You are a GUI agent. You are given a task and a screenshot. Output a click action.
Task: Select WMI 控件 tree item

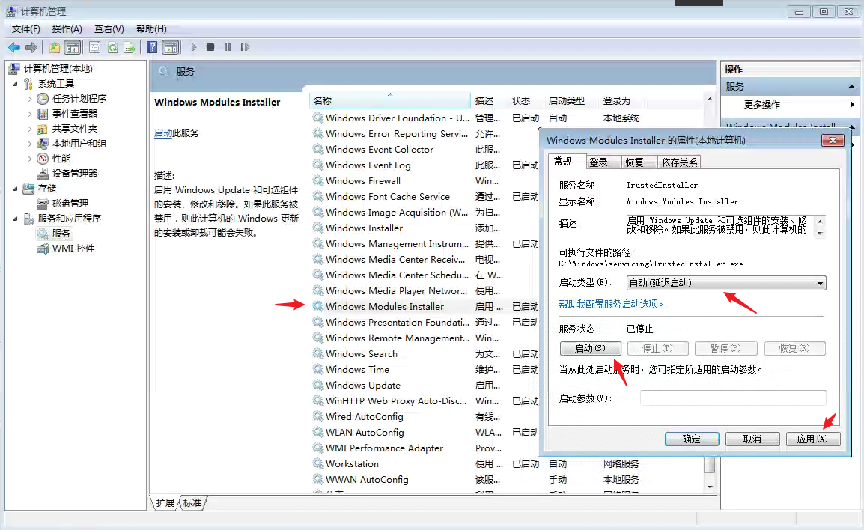(73, 249)
